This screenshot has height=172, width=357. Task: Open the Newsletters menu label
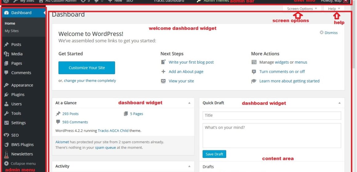pyautogui.click(x=22, y=154)
